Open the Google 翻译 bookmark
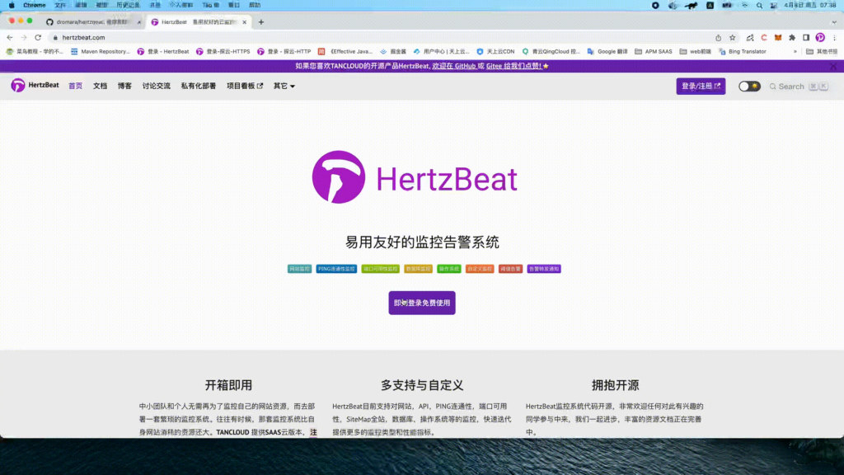The height and width of the screenshot is (475, 844). [x=607, y=52]
